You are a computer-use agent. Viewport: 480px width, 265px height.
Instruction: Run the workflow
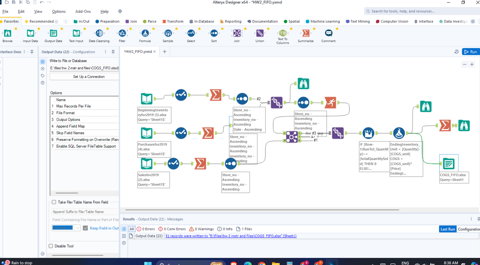(x=471, y=52)
